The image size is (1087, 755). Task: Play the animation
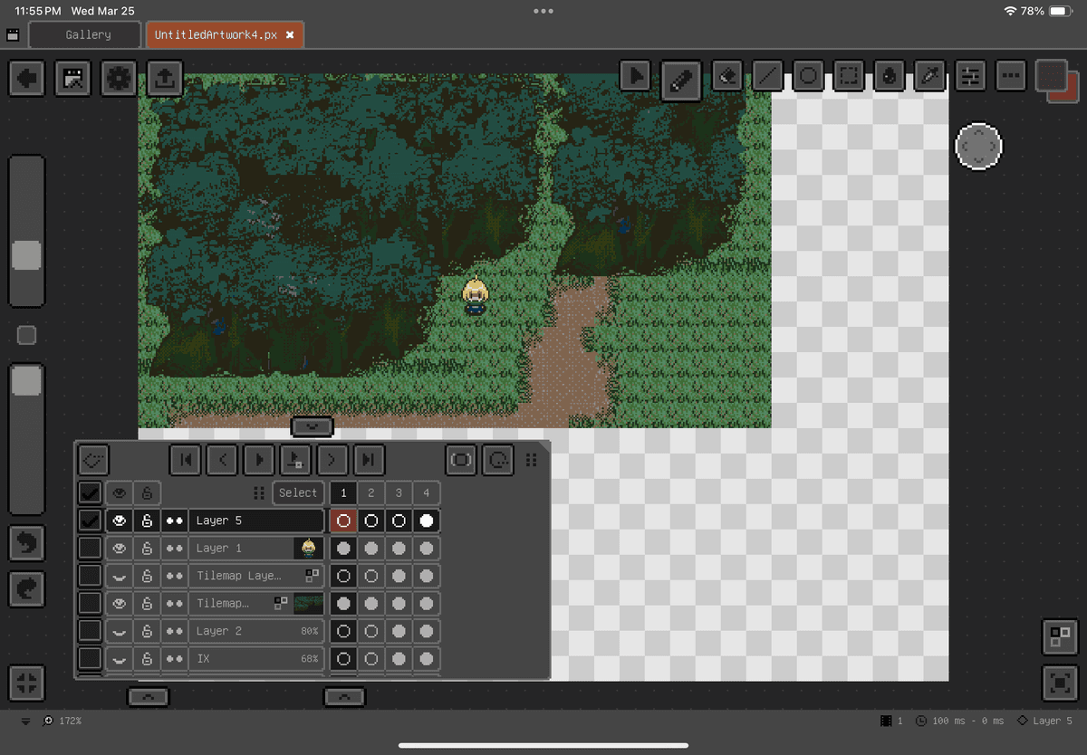click(x=259, y=460)
